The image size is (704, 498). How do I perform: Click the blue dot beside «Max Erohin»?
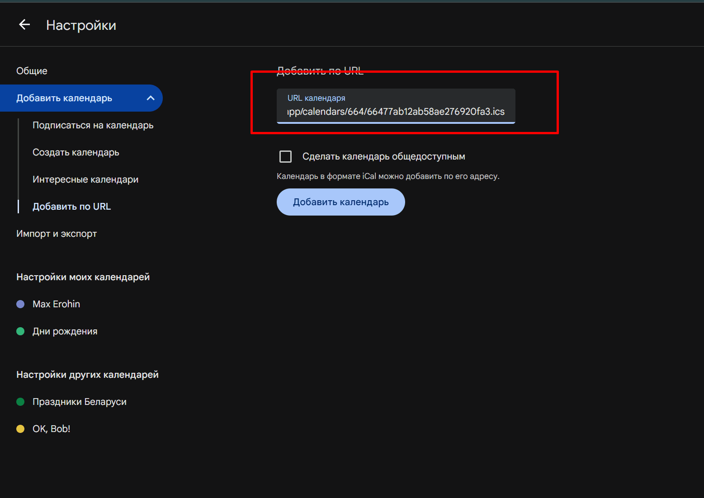20,304
